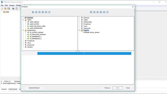Viewport: 167px width, 94px height.
Task: Collapse Relationships node in left pane
Action: 23,30
